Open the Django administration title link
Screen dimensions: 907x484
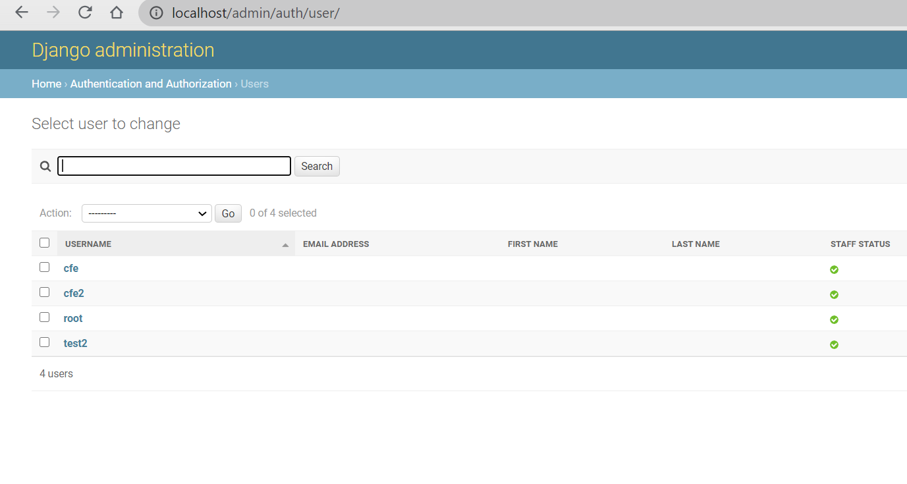tap(123, 50)
